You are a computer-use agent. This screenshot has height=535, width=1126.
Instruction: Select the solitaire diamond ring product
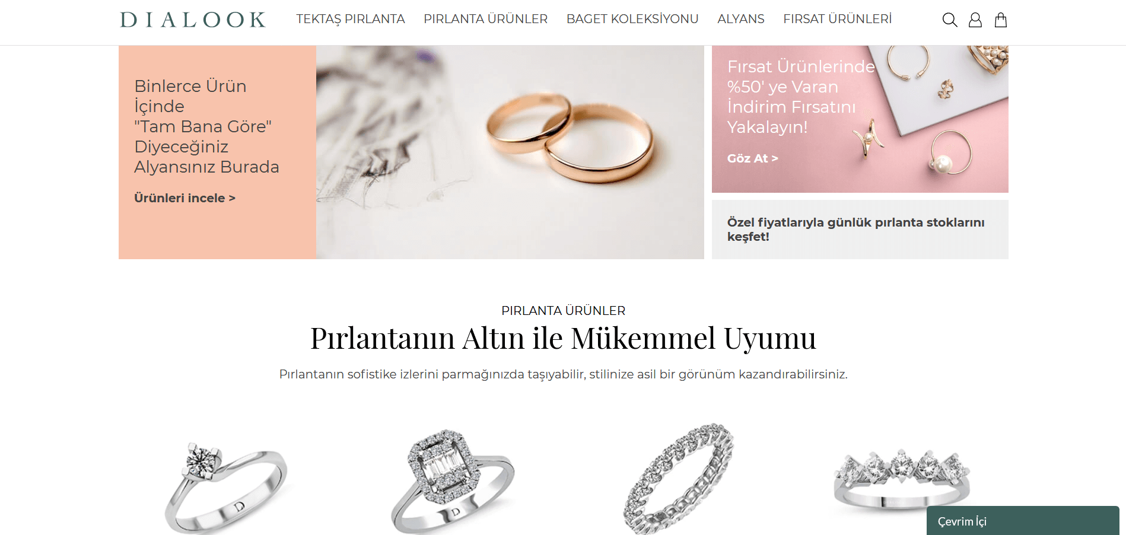[x=225, y=486]
